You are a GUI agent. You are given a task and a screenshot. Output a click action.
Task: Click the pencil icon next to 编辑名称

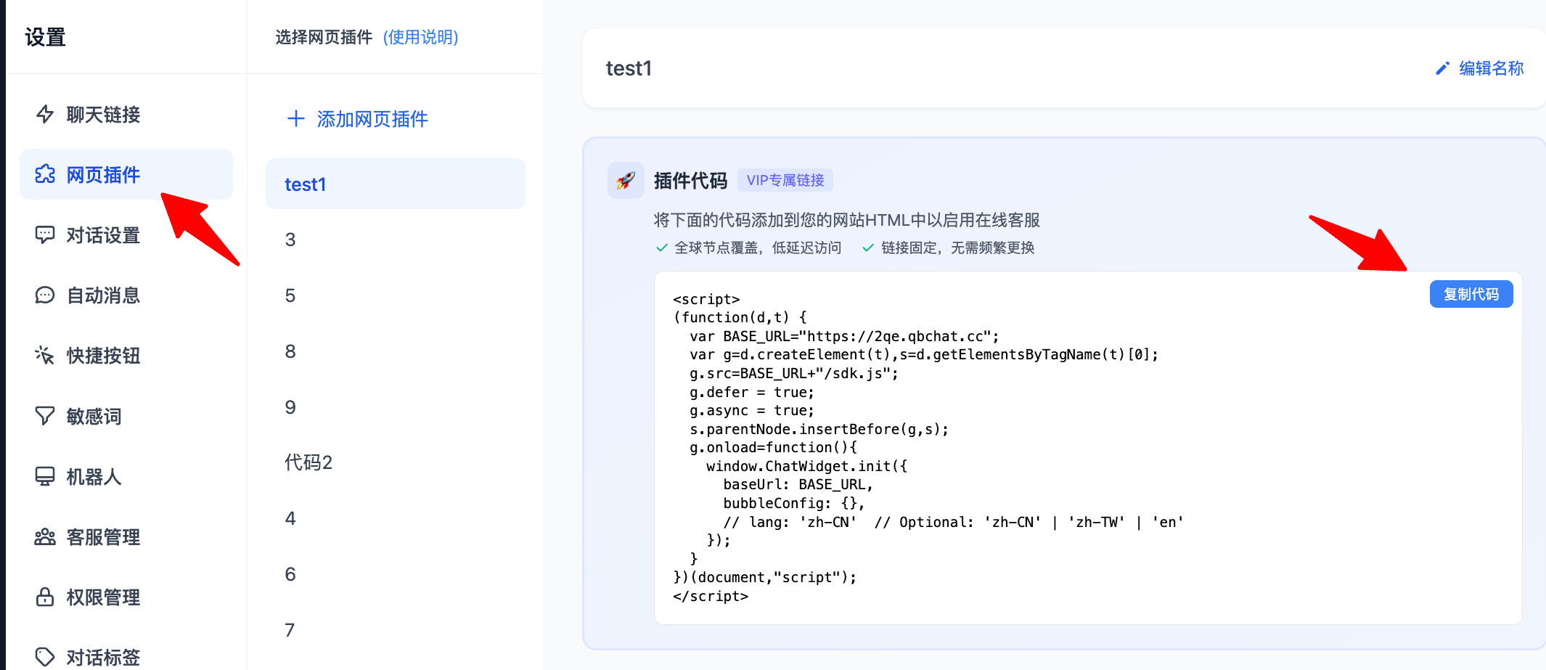(x=1442, y=68)
